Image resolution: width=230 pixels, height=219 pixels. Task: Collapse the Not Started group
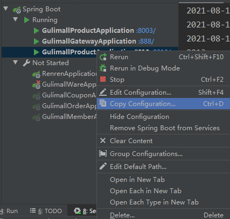pos(16,62)
